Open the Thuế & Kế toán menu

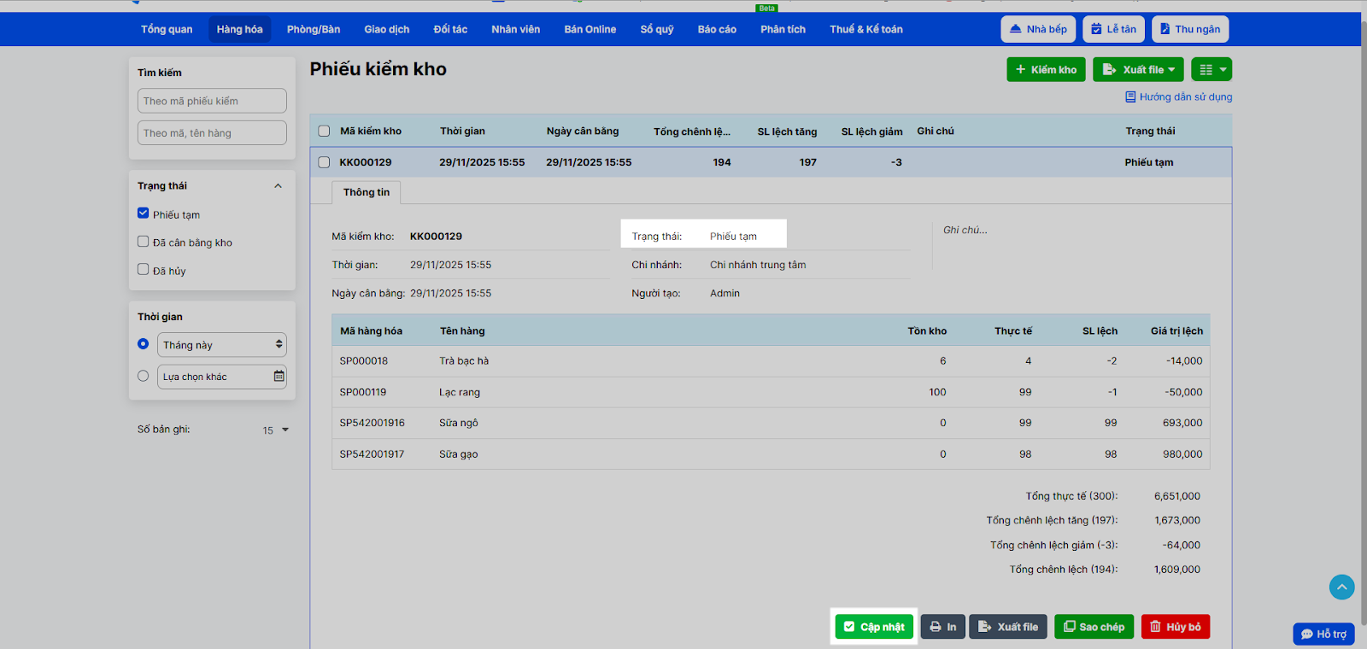click(x=866, y=29)
